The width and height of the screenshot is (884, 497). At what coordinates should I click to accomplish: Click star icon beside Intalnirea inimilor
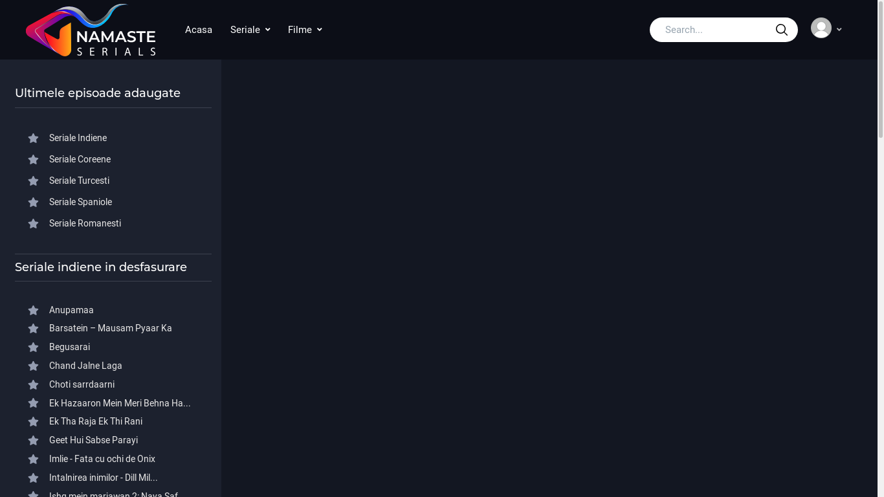(x=33, y=478)
